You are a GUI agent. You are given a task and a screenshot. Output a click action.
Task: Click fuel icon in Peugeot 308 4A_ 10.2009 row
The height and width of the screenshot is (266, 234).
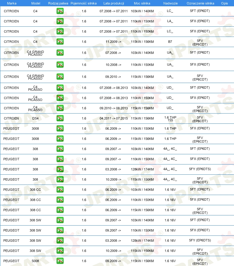point(60,179)
